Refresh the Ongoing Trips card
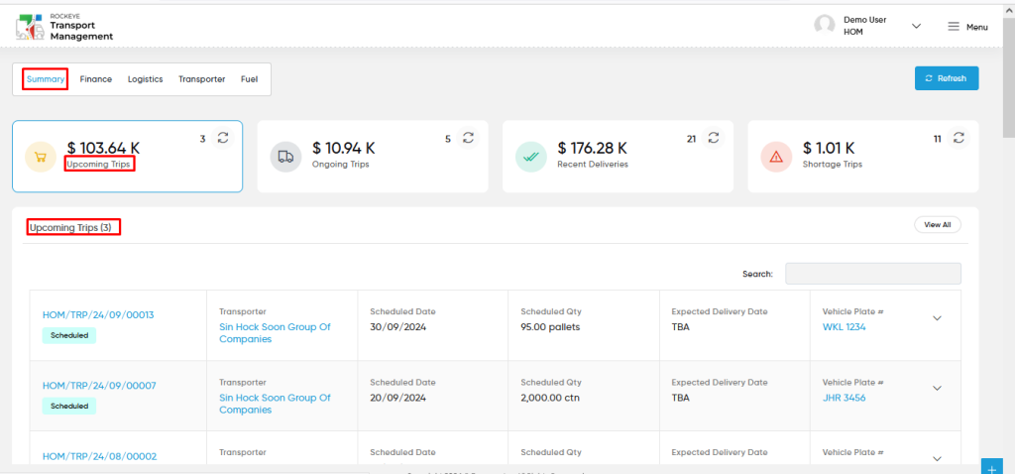This screenshot has width=1015, height=474. 468,138
